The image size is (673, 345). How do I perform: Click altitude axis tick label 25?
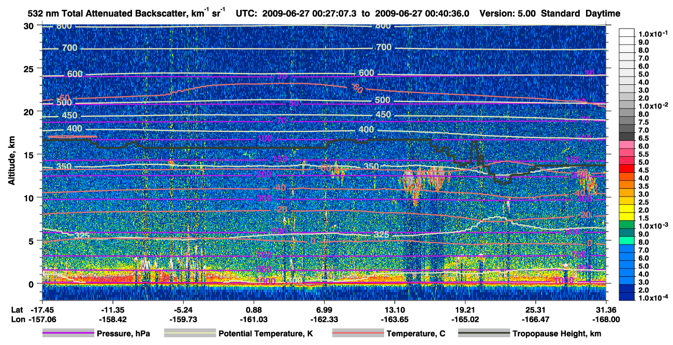[29, 68]
